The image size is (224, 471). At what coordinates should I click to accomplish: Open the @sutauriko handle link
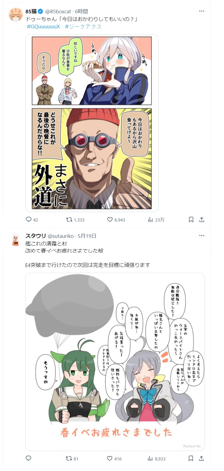(x=61, y=236)
